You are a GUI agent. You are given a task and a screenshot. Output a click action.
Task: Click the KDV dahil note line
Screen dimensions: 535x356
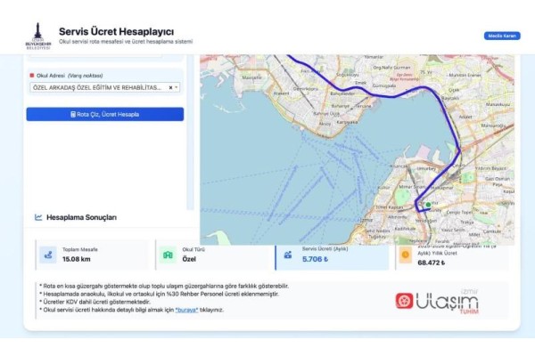pyautogui.click(x=95, y=302)
